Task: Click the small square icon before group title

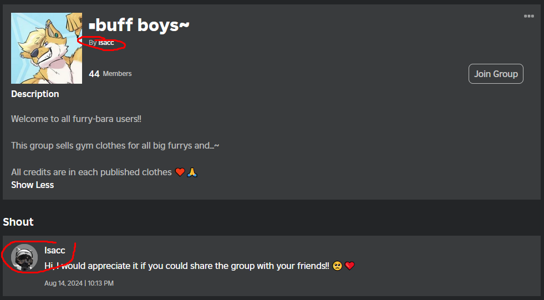Action: pos(91,26)
